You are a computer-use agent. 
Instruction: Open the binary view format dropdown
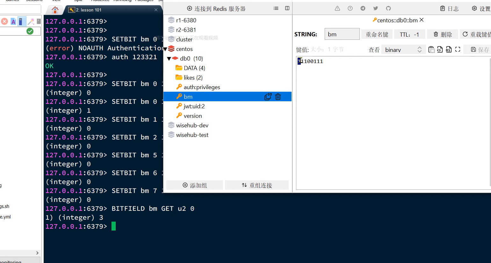pos(403,50)
